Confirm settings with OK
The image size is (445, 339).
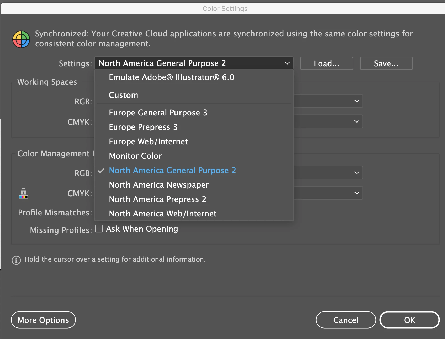(x=410, y=320)
